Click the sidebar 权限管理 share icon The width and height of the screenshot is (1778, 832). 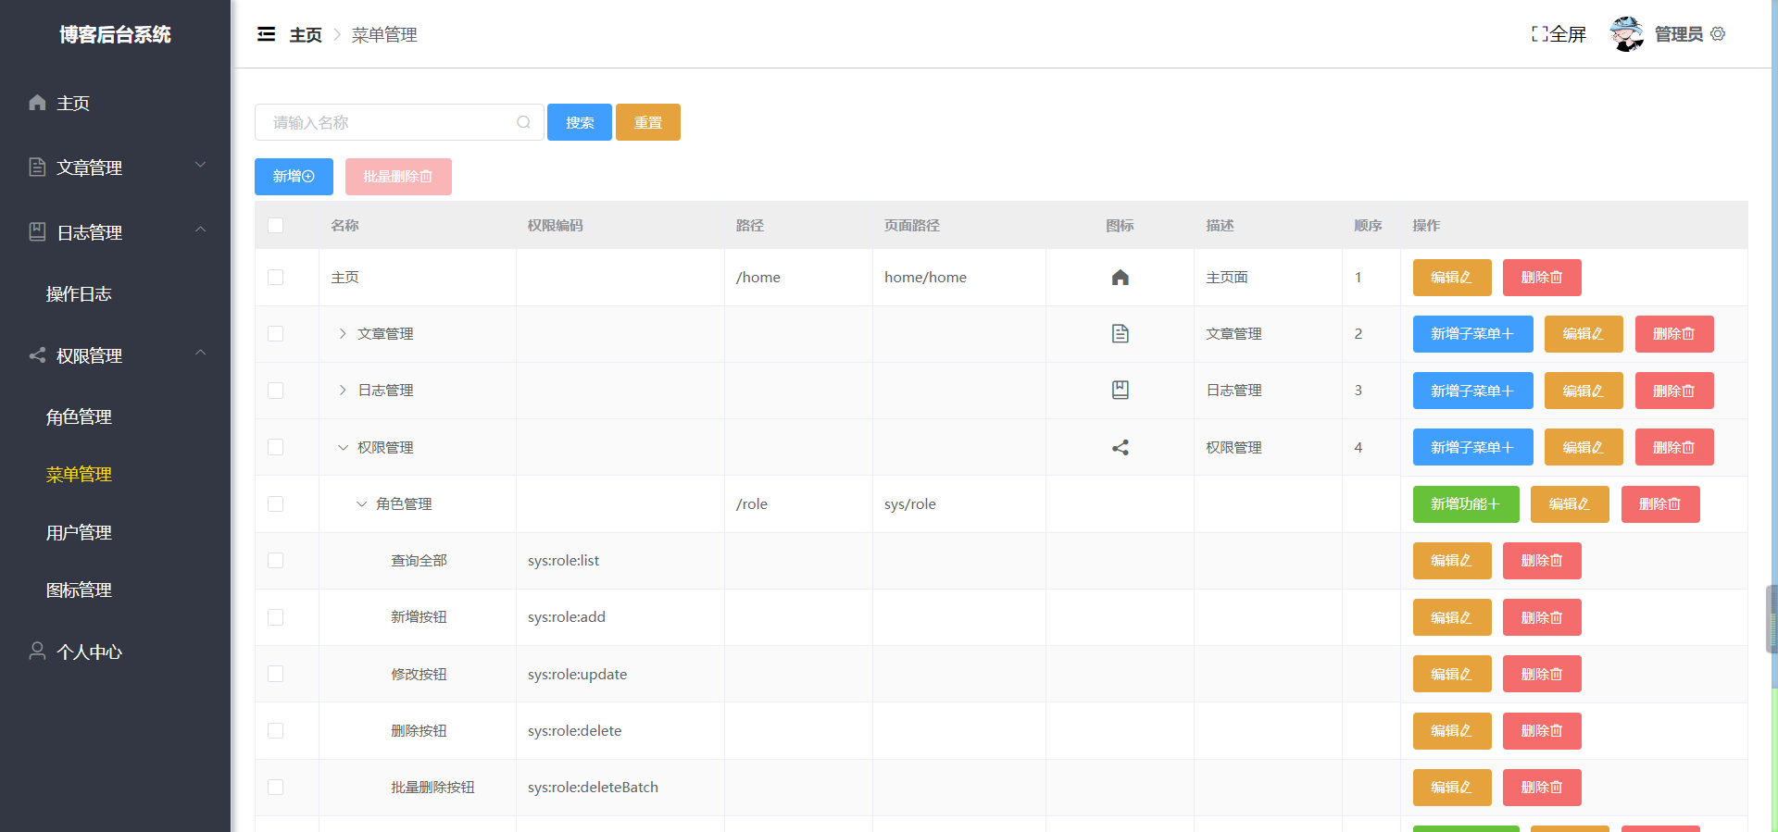[37, 355]
